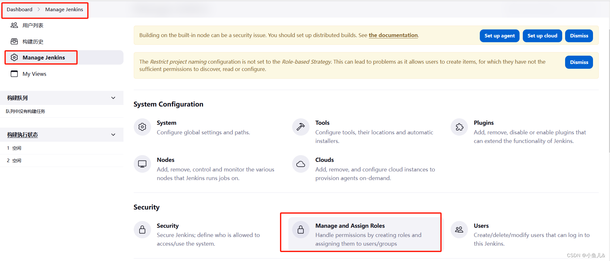Screen dimensions: 610x261
Task: Collapse the 构建执行状态 panel chevron
Action: [113, 135]
